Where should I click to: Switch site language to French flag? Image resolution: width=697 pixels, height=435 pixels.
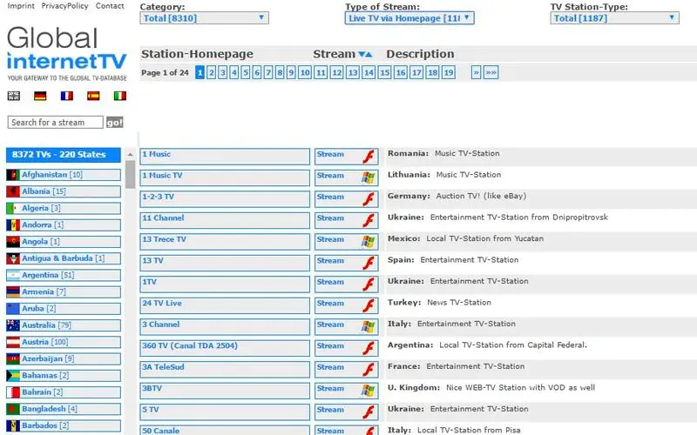click(67, 96)
